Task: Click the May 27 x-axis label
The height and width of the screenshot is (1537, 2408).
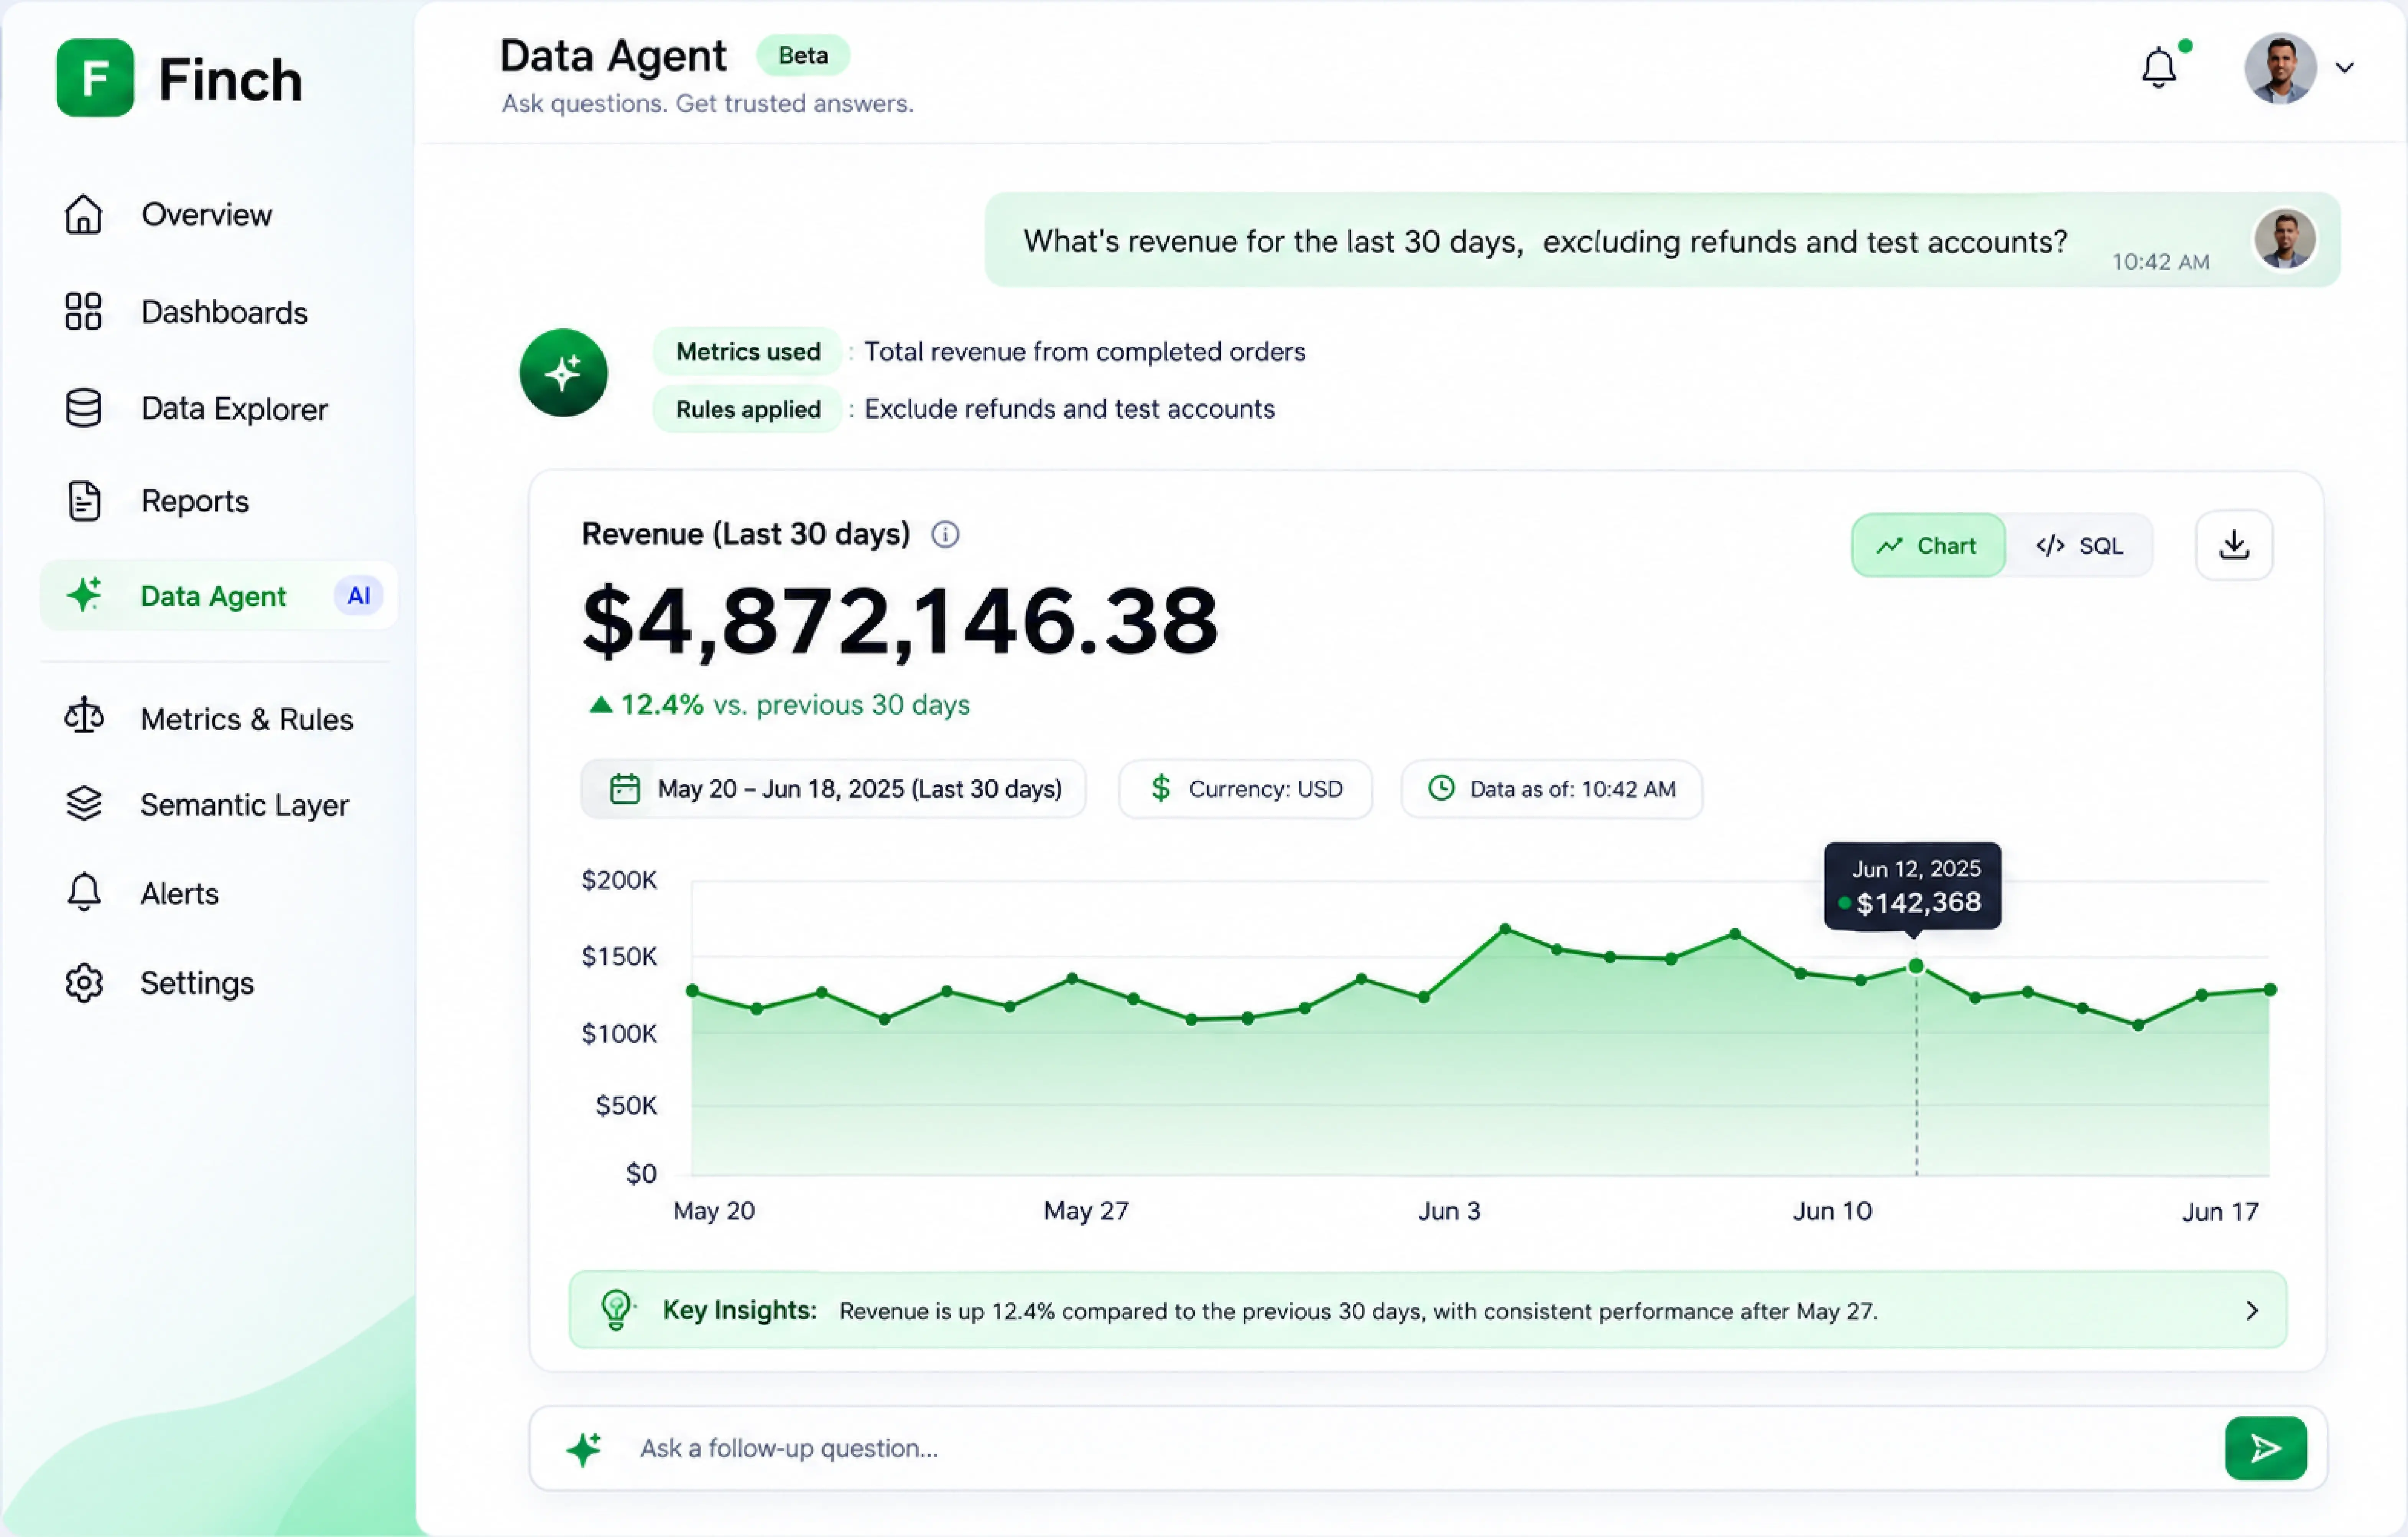Action: coord(1086,1211)
